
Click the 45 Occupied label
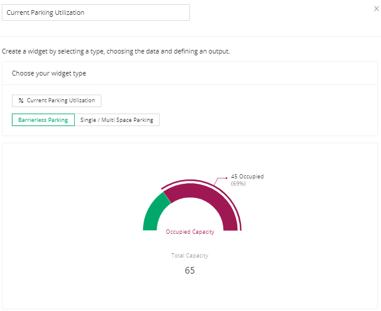click(x=247, y=177)
